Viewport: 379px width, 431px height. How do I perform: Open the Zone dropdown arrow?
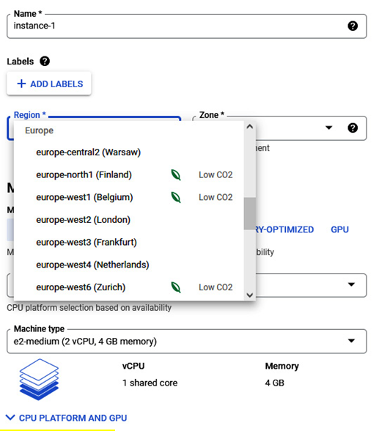[329, 128]
